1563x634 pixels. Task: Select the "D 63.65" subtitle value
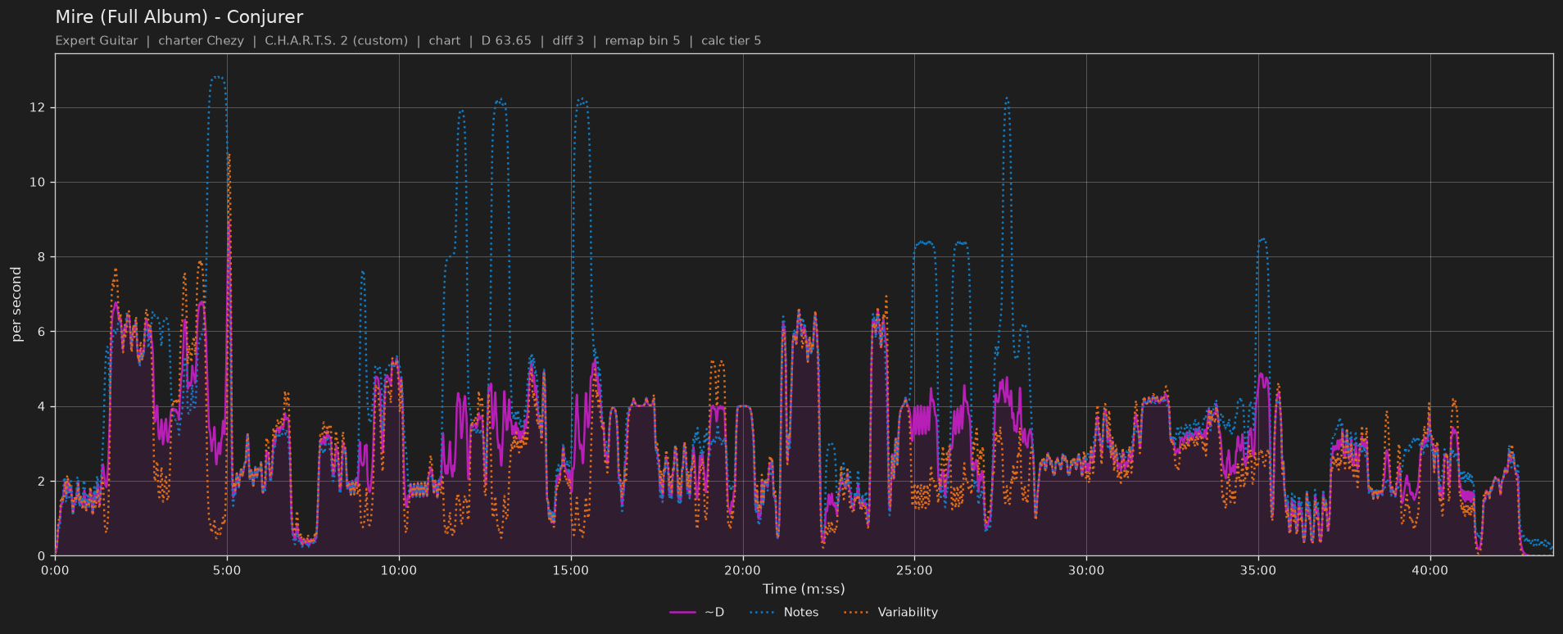tap(506, 41)
